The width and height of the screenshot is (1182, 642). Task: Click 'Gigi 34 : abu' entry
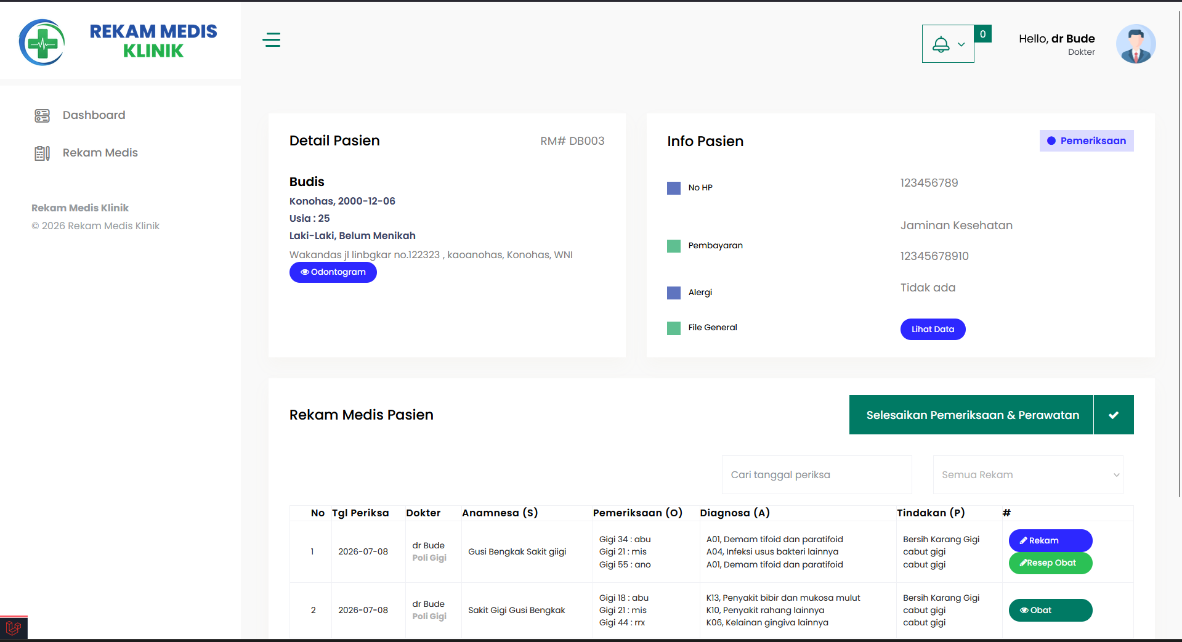point(625,539)
